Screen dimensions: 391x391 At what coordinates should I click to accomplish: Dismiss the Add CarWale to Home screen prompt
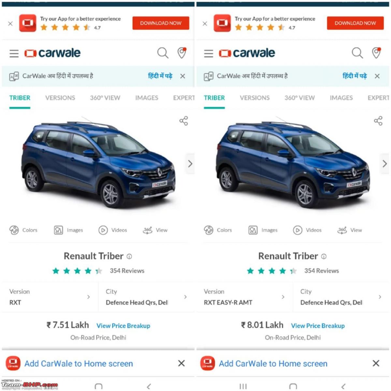tap(181, 363)
